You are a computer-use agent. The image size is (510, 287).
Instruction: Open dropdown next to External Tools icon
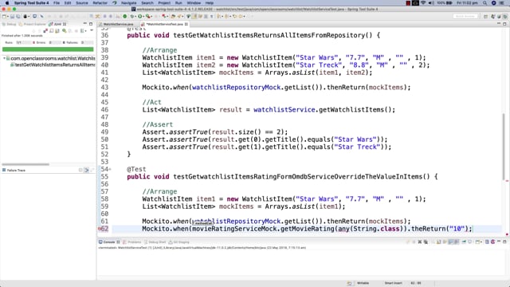point(151,16)
